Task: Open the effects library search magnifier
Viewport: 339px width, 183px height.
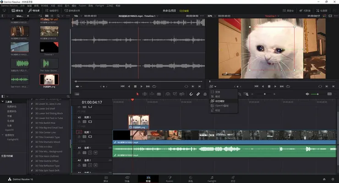Action: pos(68,97)
